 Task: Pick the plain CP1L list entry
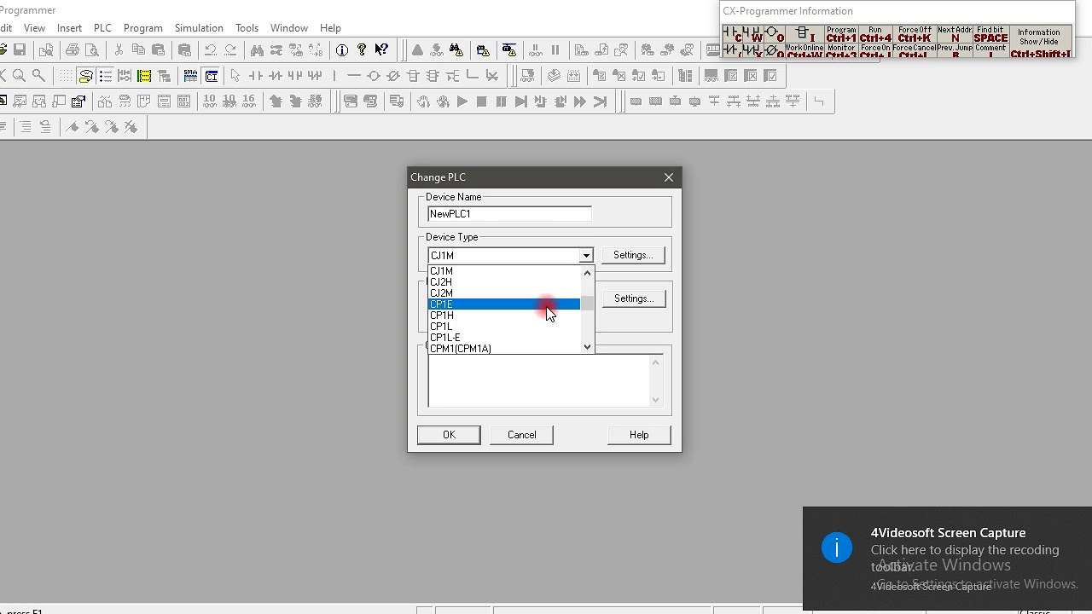pyautogui.click(x=503, y=326)
